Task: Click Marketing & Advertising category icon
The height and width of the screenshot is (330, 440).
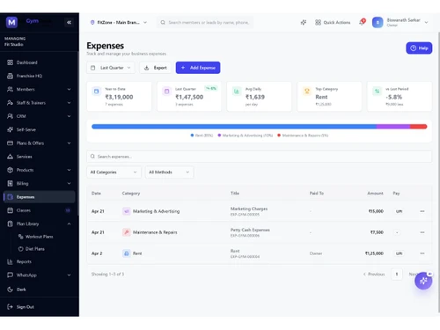Action: pos(127,211)
